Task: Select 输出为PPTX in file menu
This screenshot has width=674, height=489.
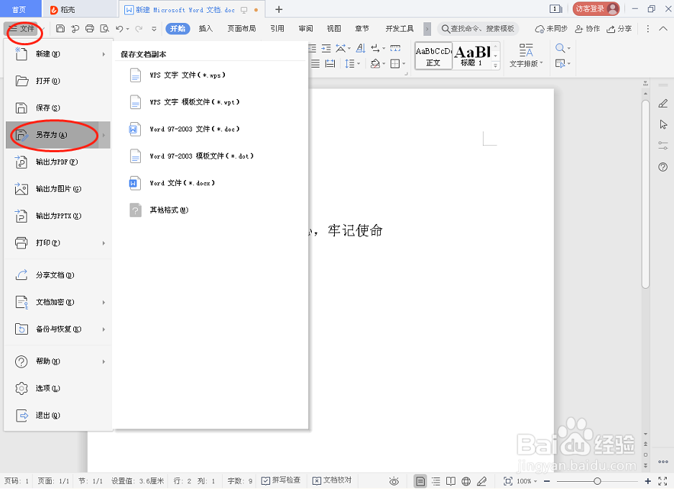Action: pyautogui.click(x=58, y=215)
